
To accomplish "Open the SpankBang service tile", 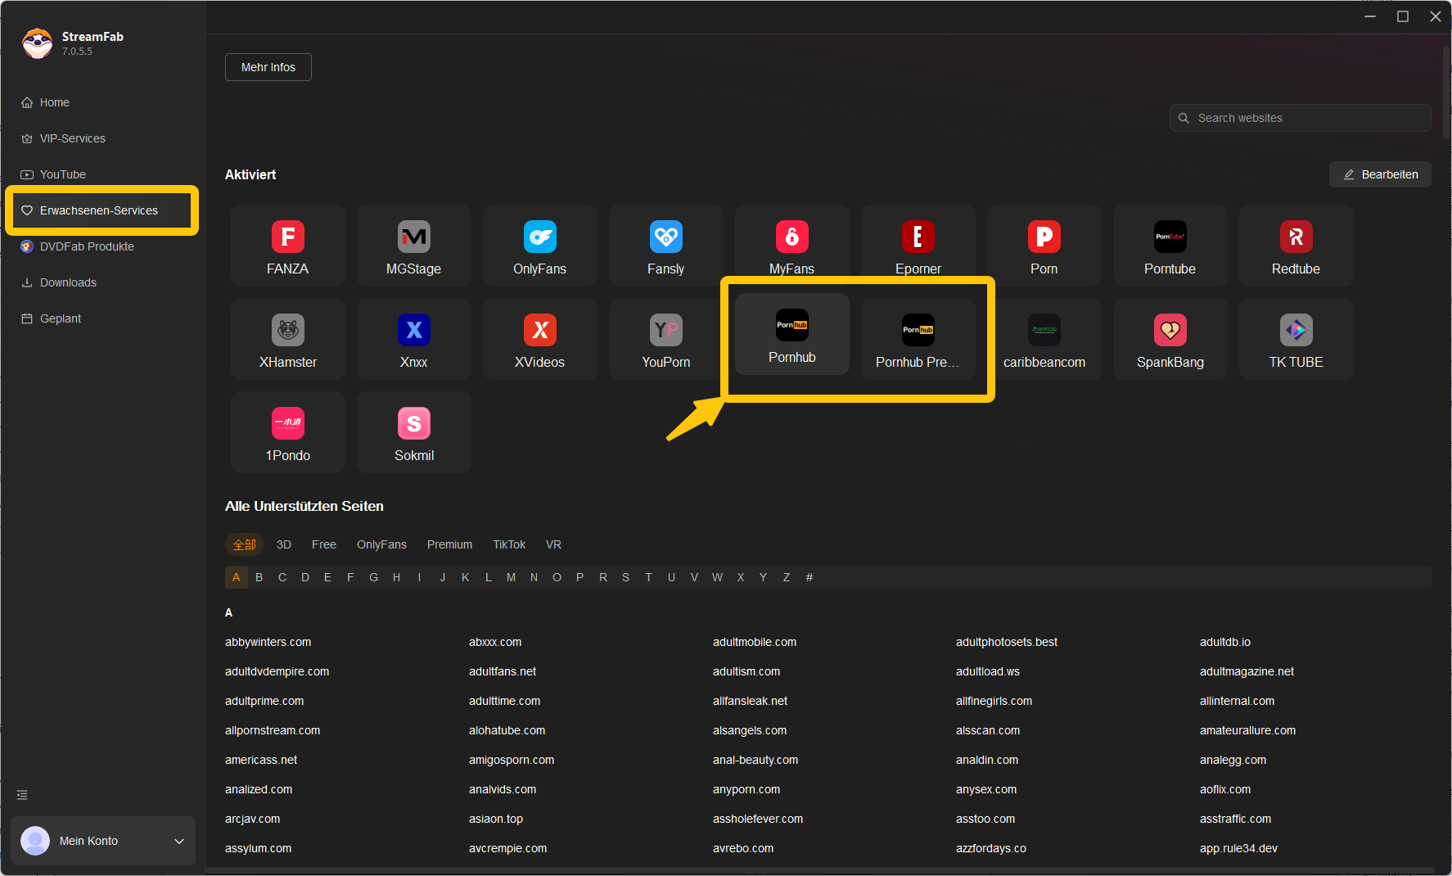I will pyautogui.click(x=1170, y=339).
